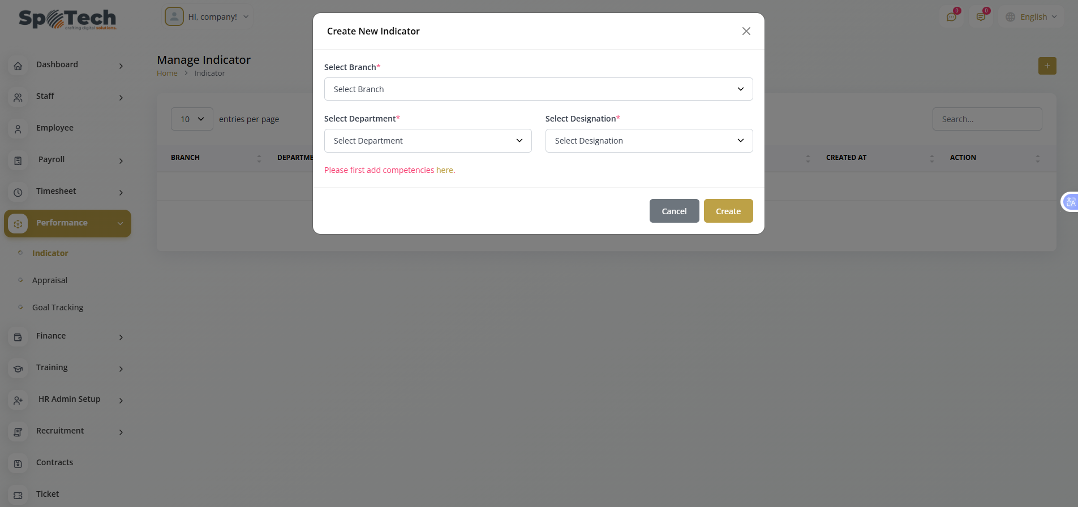
Task: Close the Create New Indicator dialog
Action: click(746, 31)
